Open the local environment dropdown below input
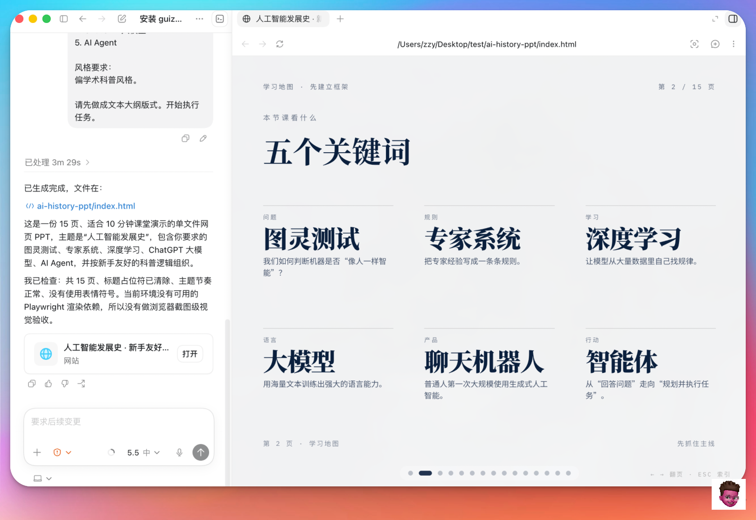 coord(42,478)
